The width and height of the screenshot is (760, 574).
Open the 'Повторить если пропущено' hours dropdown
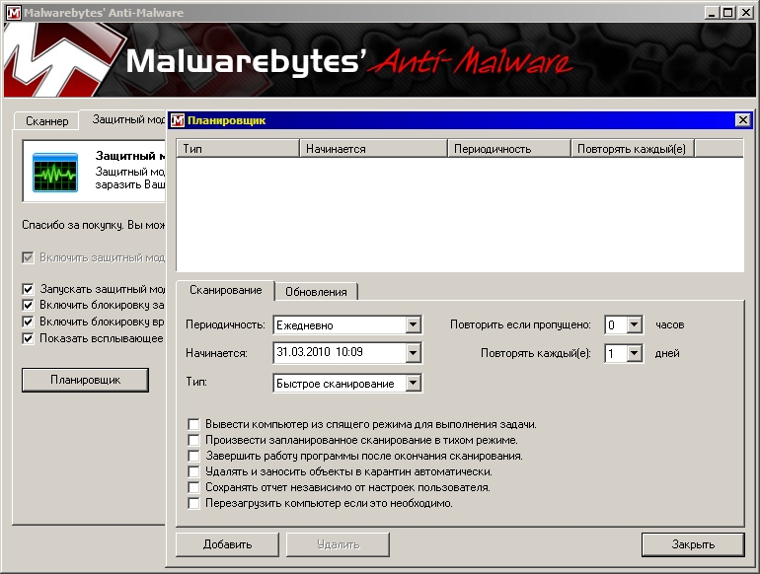click(x=634, y=324)
